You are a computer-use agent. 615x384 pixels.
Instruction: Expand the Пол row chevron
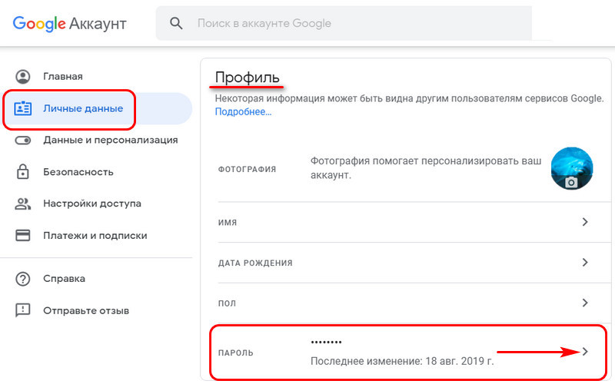(585, 303)
